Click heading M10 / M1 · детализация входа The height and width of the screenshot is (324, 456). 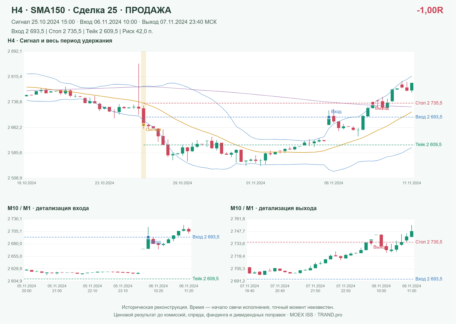click(48, 208)
